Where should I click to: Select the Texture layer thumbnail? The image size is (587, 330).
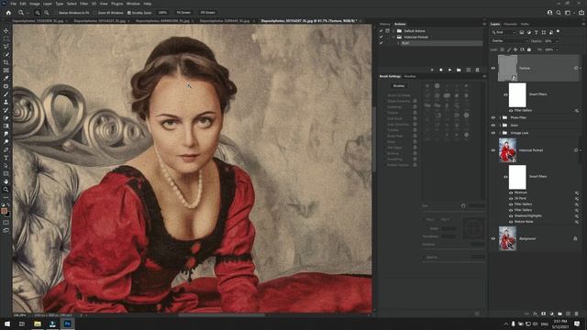click(x=507, y=68)
